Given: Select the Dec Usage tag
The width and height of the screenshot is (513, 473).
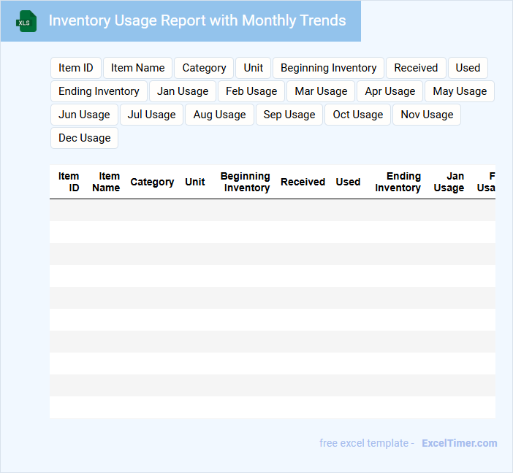Looking at the screenshot, I should coord(84,138).
